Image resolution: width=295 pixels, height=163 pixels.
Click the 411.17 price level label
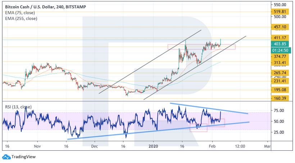[x=280, y=38]
